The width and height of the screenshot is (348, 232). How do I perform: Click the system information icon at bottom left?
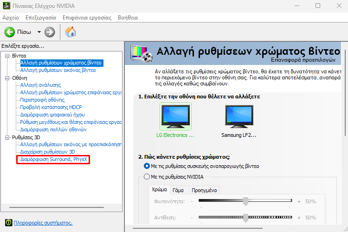click(9, 222)
